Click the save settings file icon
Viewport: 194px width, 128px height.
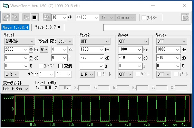(15, 18)
